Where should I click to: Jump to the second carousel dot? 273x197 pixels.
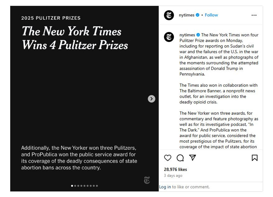click(x=75, y=186)
